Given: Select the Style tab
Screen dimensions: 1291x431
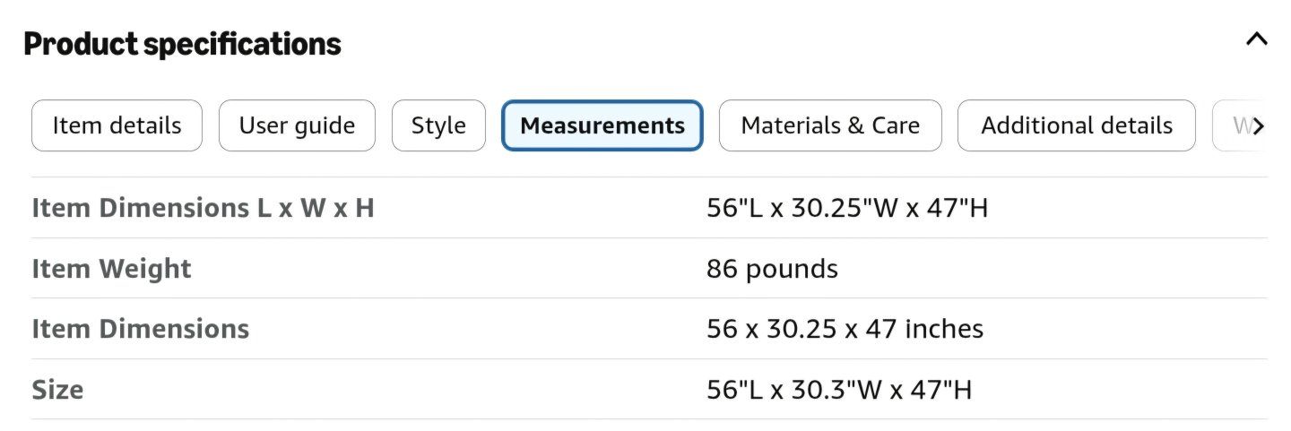Looking at the screenshot, I should [x=438, y=125].
